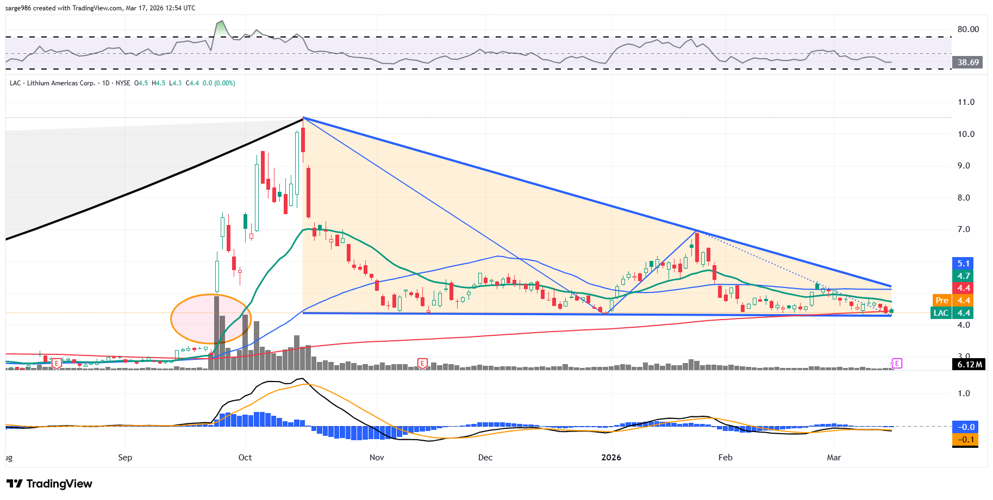Screen dimensions: 993x500
Task: Click the sarge986 TradingView.com attribution text
Action: click(x=100, y=8)
